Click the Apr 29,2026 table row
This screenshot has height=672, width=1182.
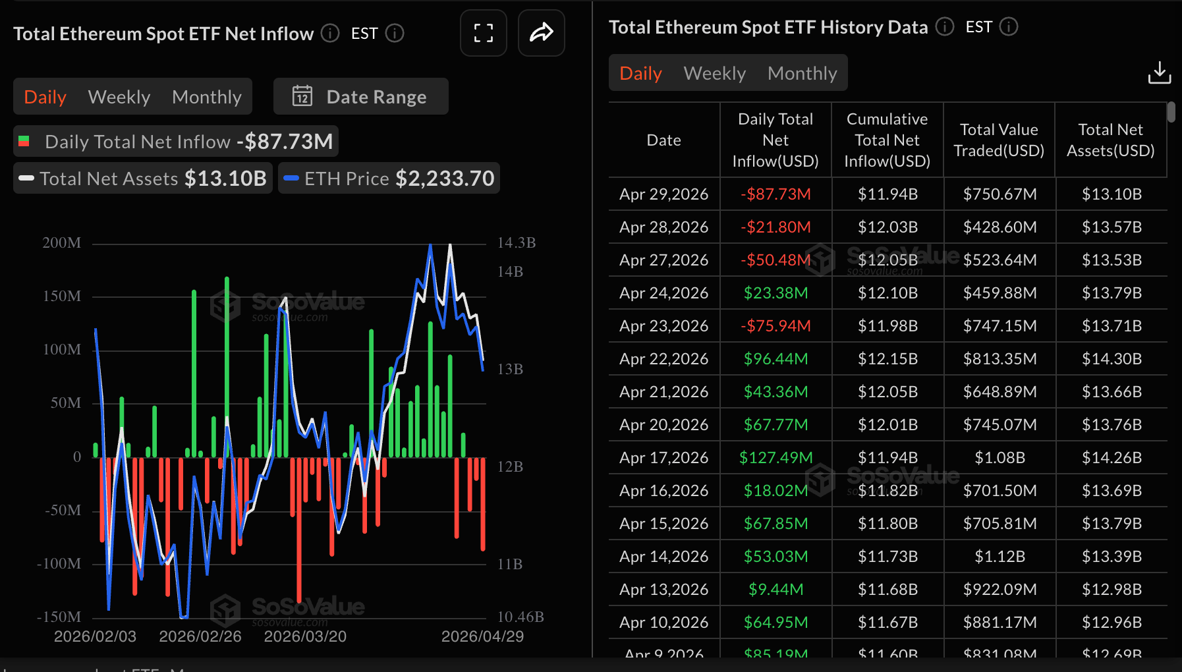pyautogui.click(x=887, y=194)
